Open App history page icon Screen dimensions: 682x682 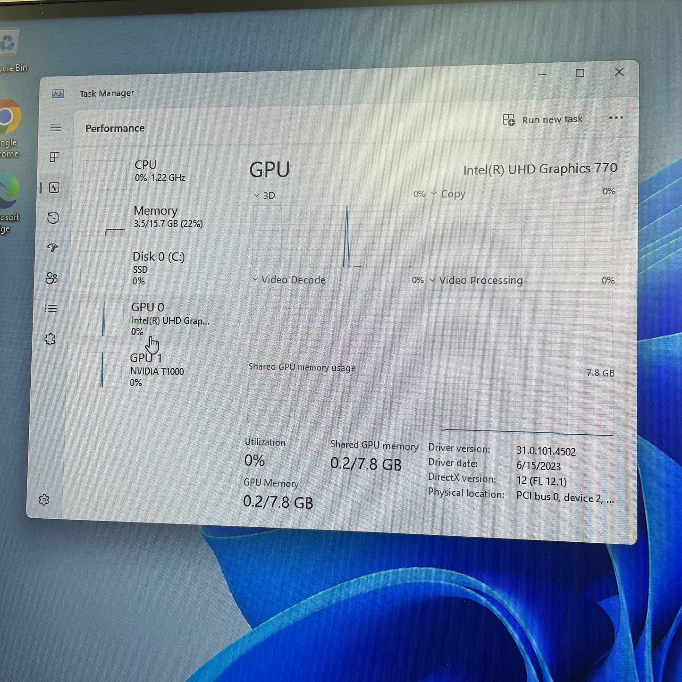pos(53,218)
